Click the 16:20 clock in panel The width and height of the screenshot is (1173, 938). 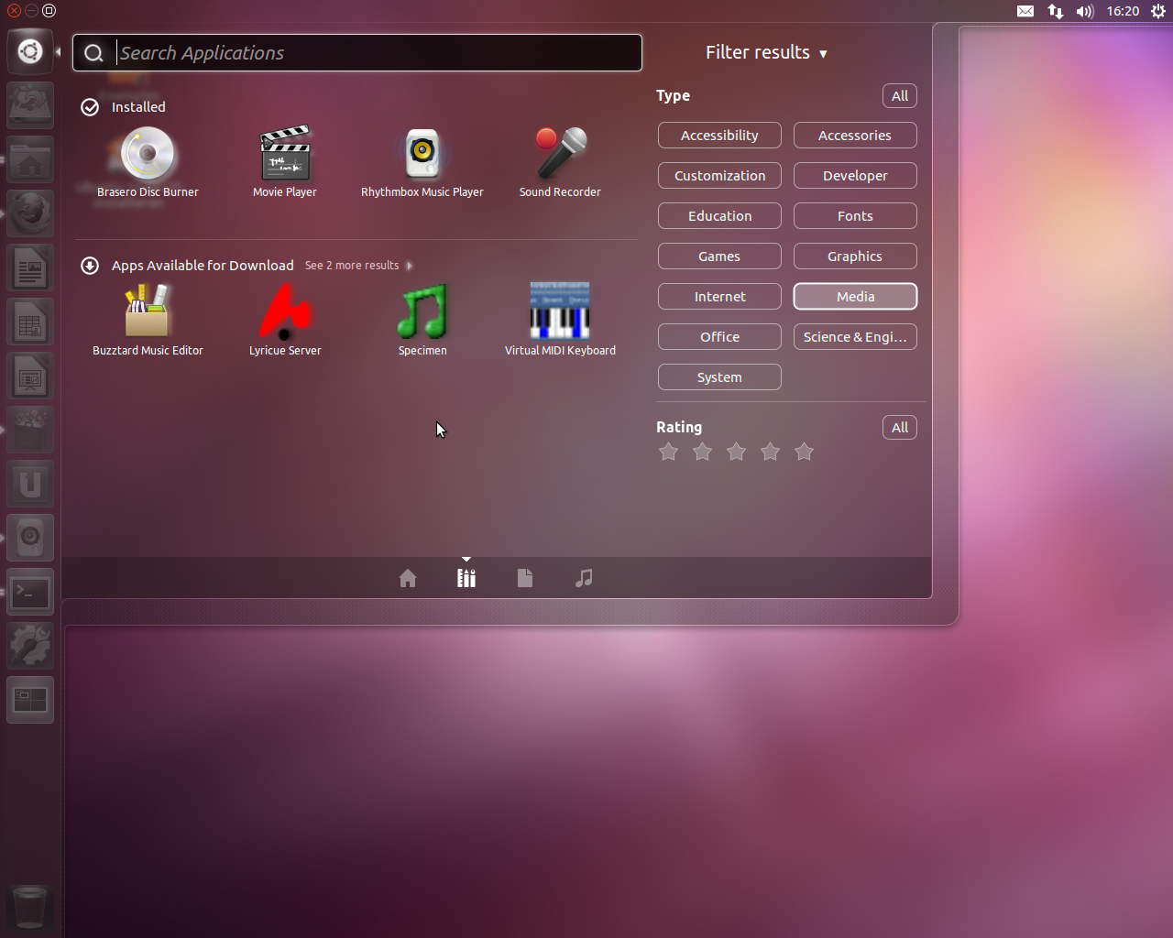click(x=1123, y=11)
